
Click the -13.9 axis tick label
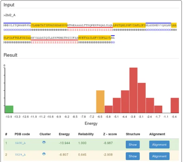pos(9,117)
